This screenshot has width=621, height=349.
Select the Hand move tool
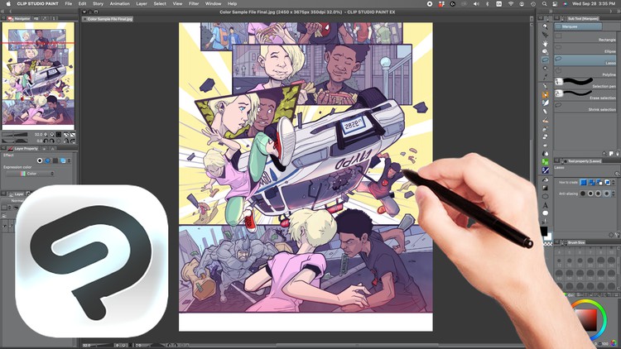click(x=546, y=43)
